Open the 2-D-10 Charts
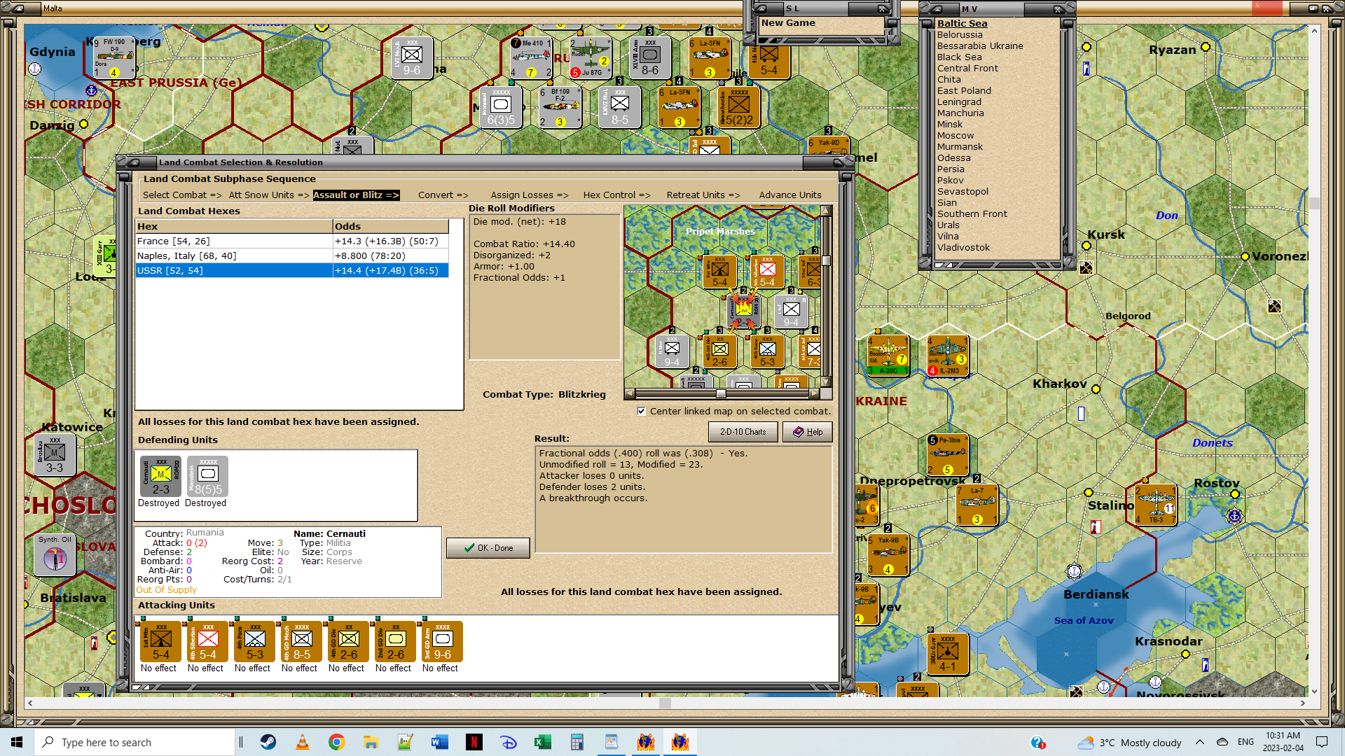This screenshot has width=1345, height=756. (743, 432)
